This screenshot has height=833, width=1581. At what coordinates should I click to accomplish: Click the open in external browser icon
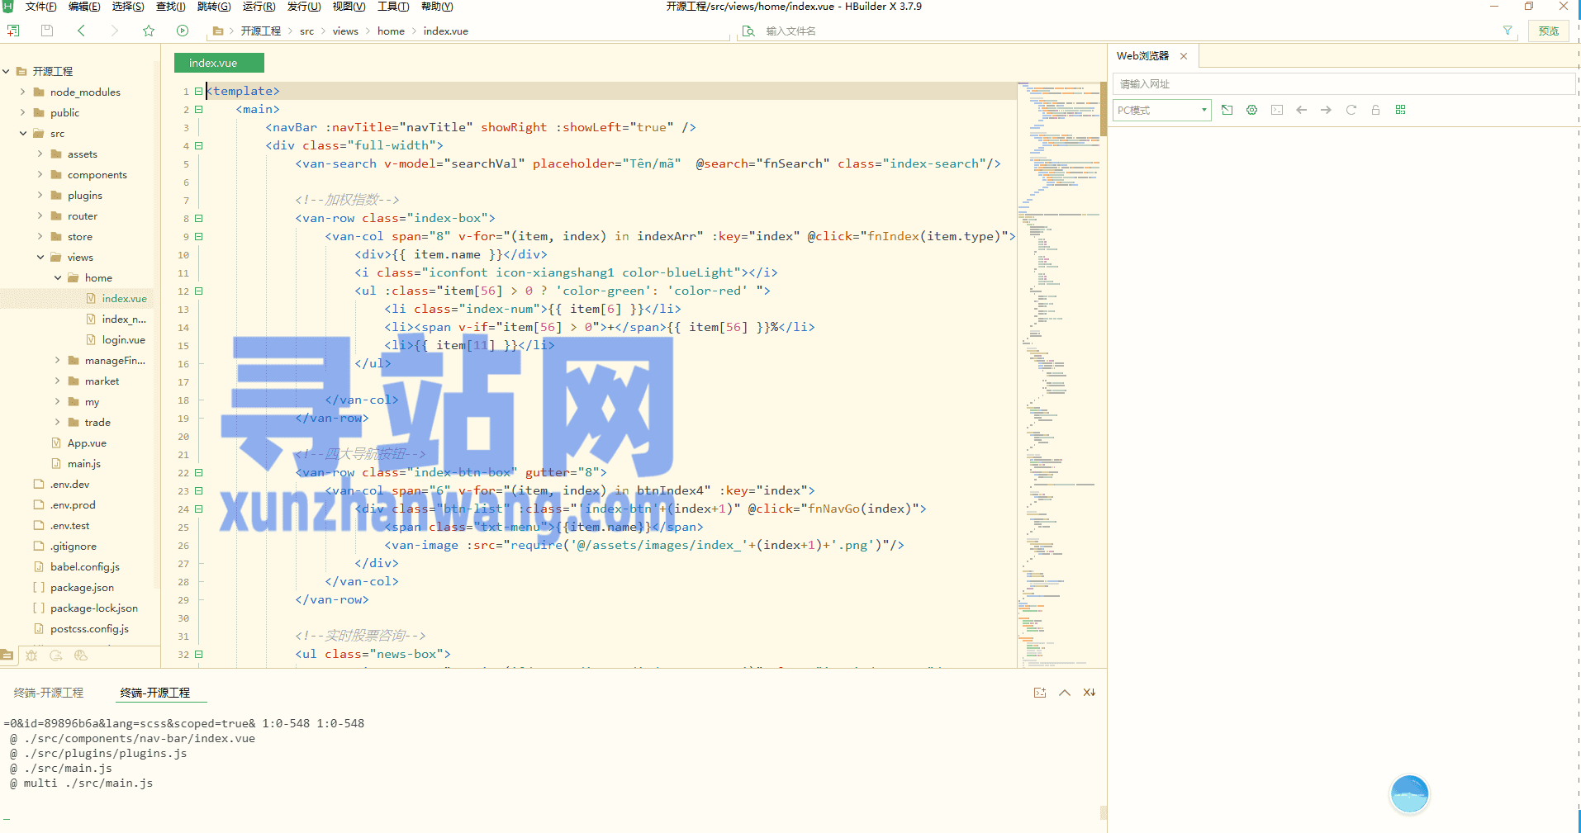(1227, 110)
